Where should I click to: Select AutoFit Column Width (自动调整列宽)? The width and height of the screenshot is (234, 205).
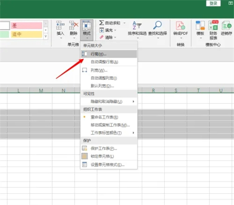point(109,78)
